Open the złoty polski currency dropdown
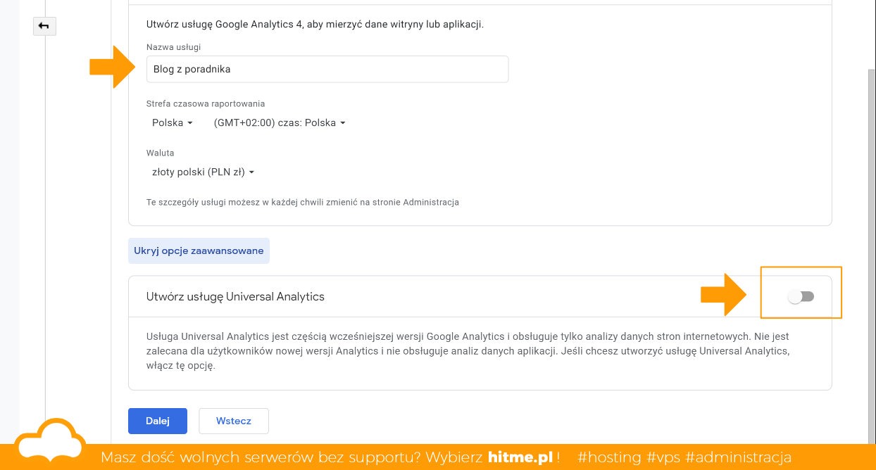This screenshot has height=470, width=876. point(203,172)
